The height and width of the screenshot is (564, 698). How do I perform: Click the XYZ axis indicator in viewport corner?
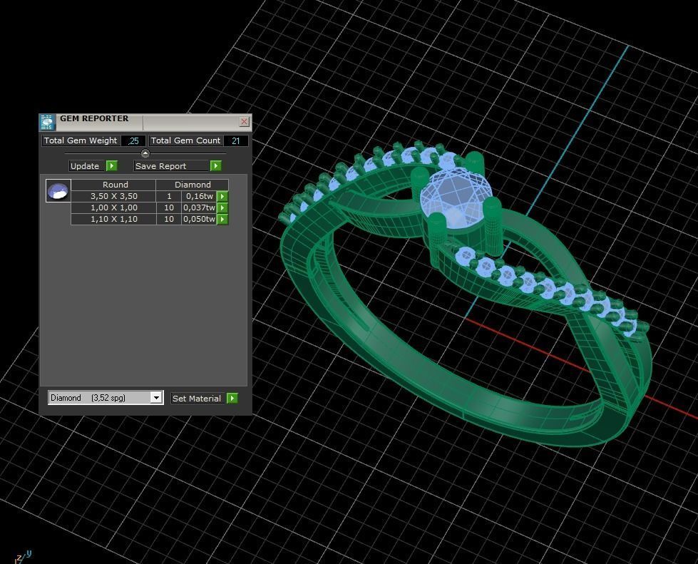22,556
